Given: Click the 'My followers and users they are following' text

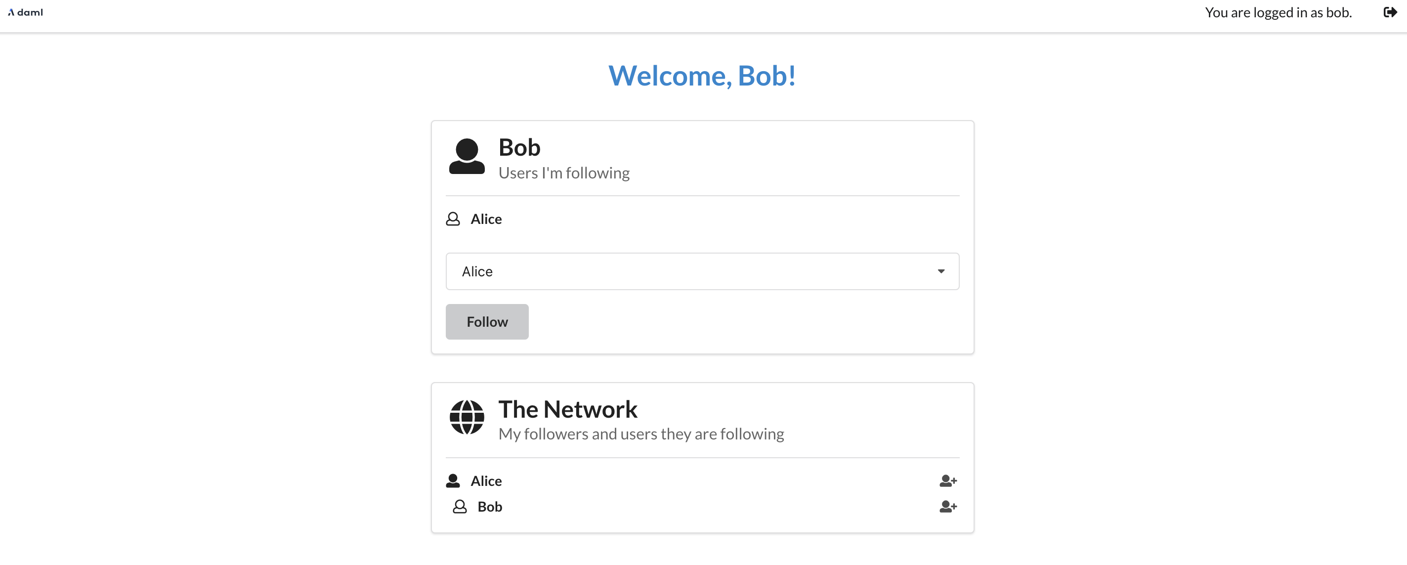Looking at the screenshot, I should click(x=640, y=434).
